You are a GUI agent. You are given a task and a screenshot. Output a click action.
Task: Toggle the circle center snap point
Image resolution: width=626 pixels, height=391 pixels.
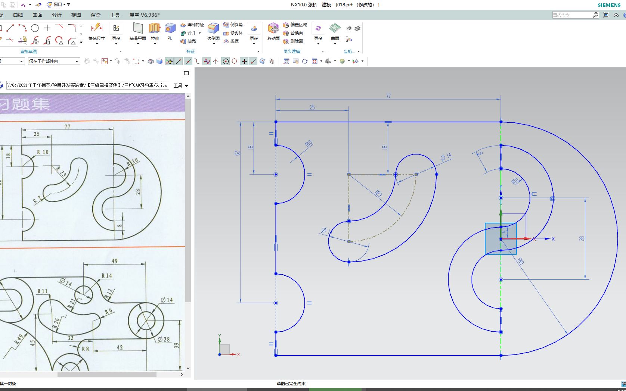[x=225, y=61]
